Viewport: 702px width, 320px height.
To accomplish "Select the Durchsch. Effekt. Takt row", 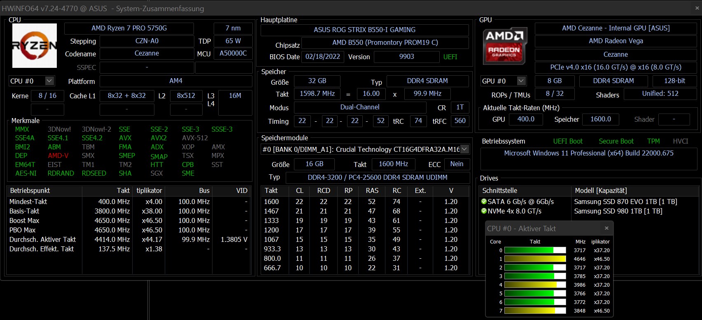I will [x=128, y=249].
